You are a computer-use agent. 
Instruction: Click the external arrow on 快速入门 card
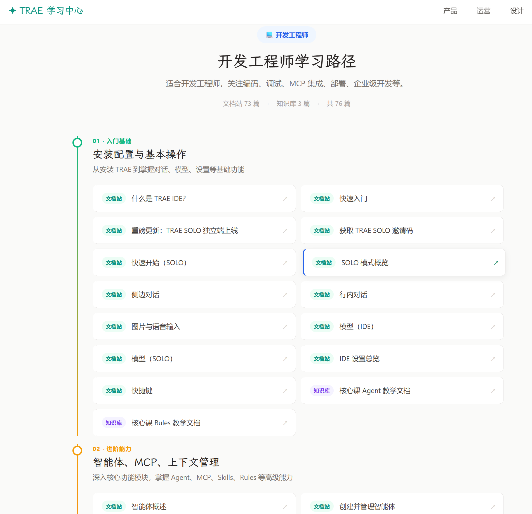click(493, 199)
